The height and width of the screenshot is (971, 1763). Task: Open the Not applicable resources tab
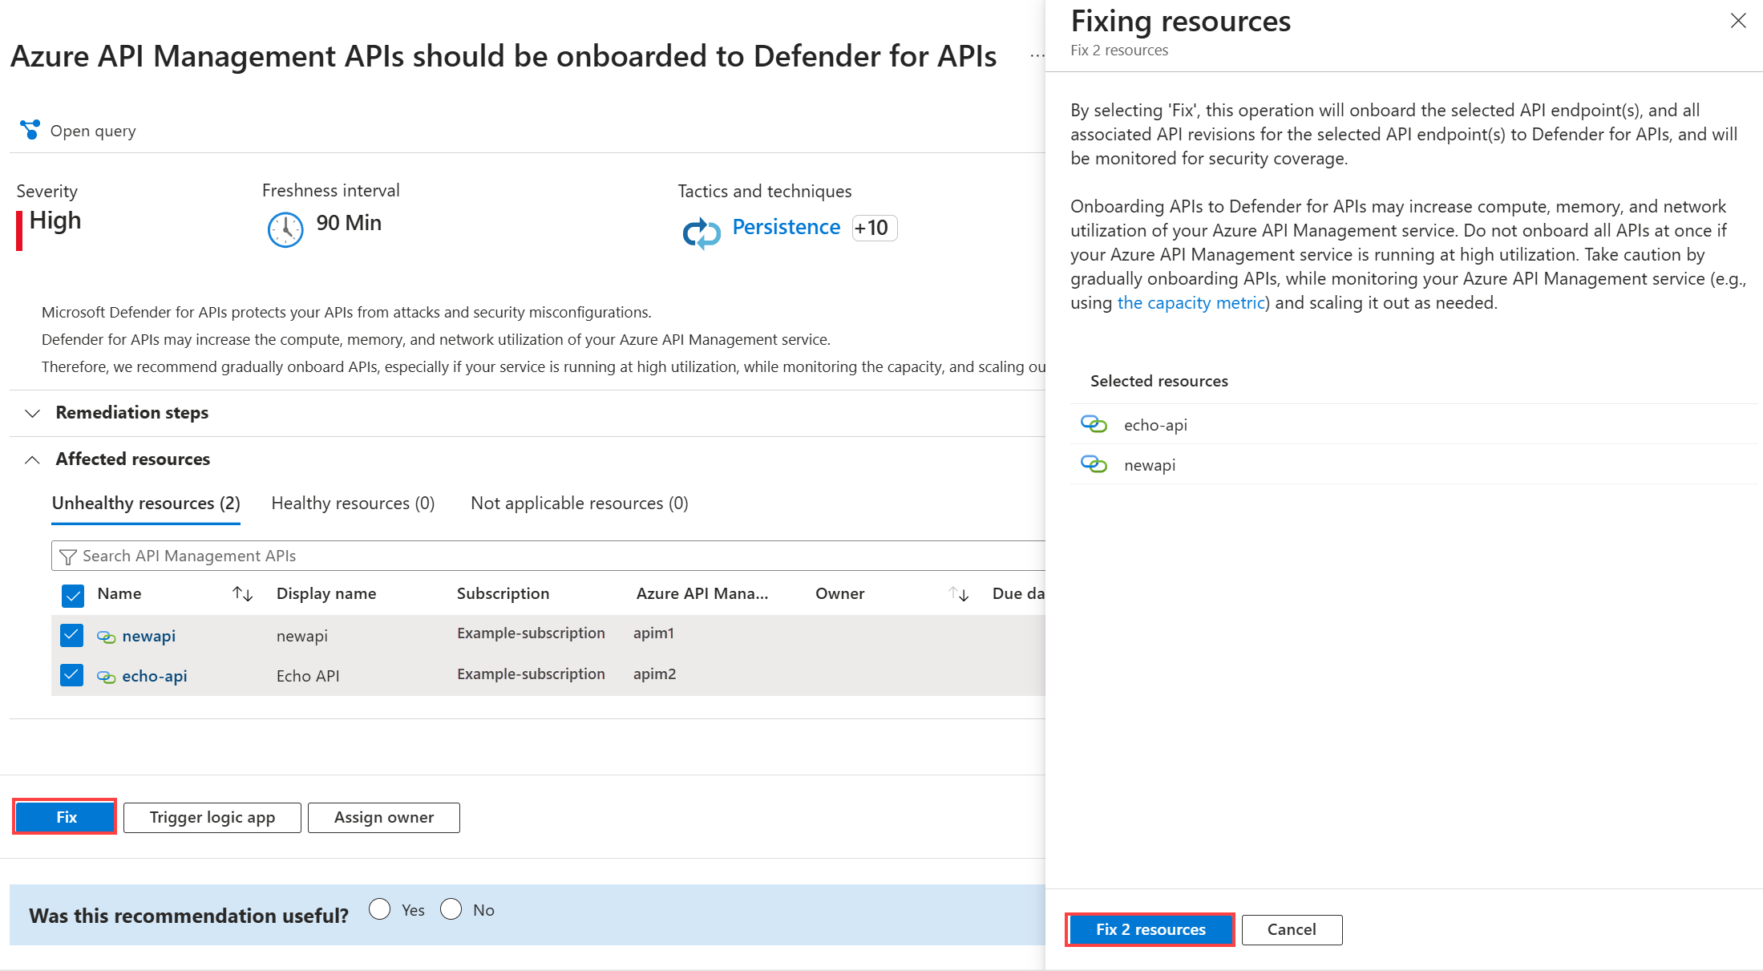pos(579,503)
